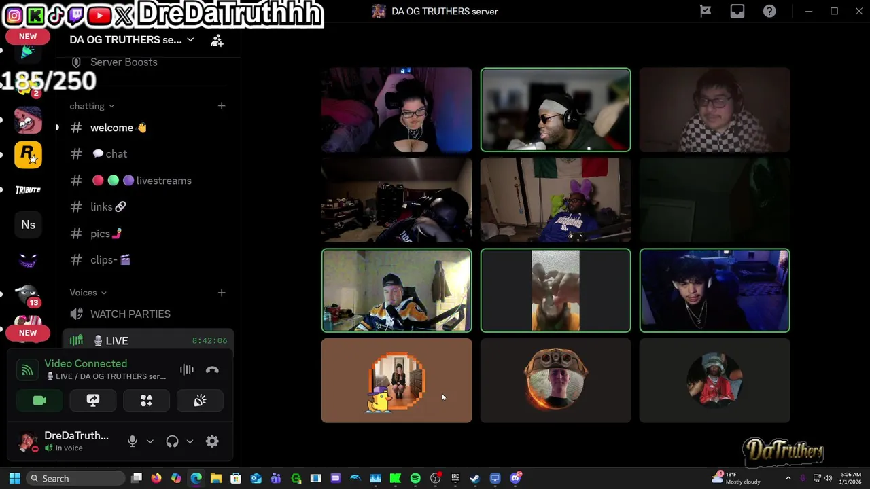
Task: Select the red jacket avatar participant tile
Action: [x=714, y=381]
